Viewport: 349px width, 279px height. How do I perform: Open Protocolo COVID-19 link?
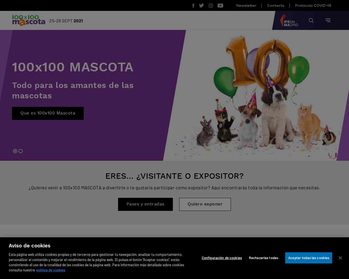313,5
